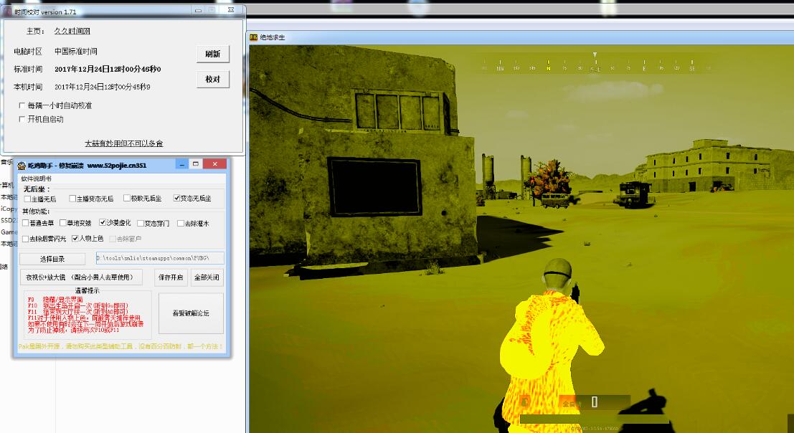Screen dimensions: 794x433
Task: Click the 保存开启 button
Action: (x=171, y=277)
